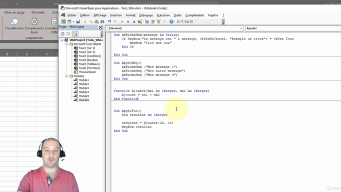Click View Code icon in Project pane
This screenshot has width=341, height=192.
[x=62, y=34]
